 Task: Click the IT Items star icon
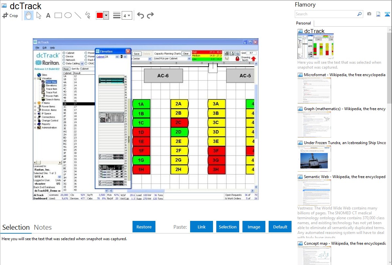pyautogui.click(x=39, y=103)
